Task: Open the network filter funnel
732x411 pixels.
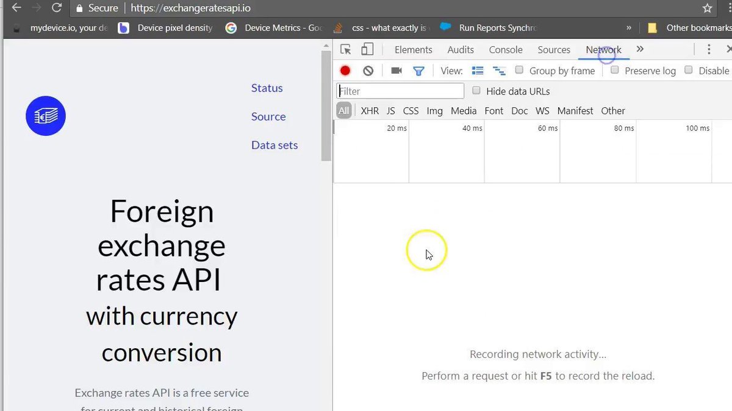Action: [418, 70]
